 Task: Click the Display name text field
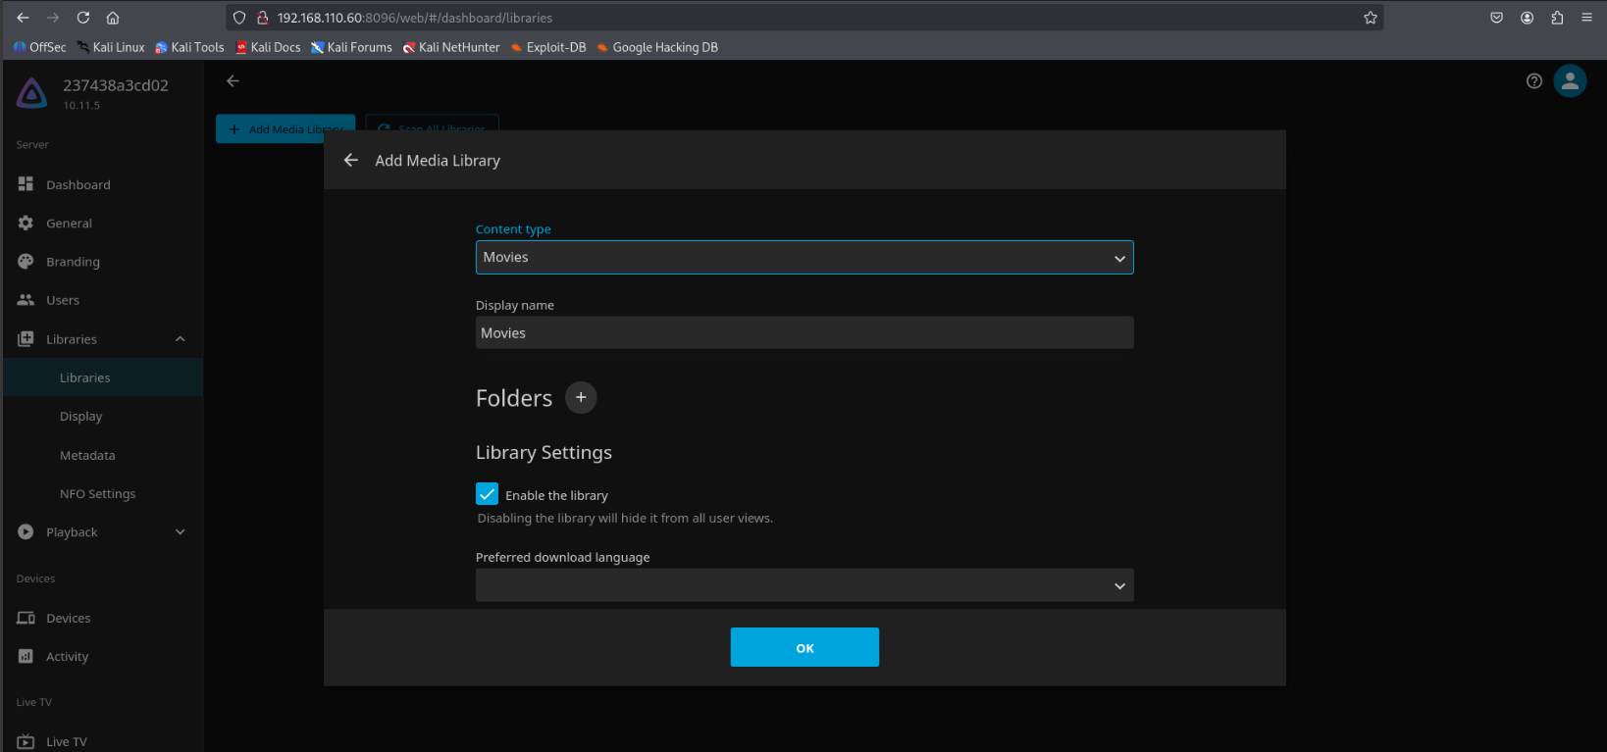point(803,333)
